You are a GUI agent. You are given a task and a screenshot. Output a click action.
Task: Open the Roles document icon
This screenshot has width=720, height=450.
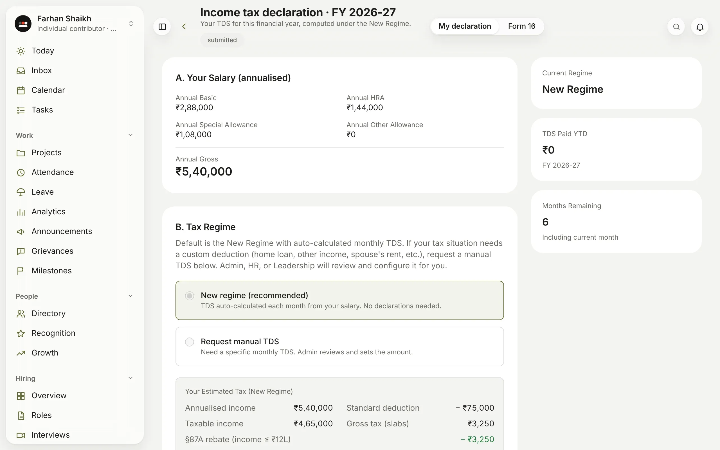pos(21,415)
